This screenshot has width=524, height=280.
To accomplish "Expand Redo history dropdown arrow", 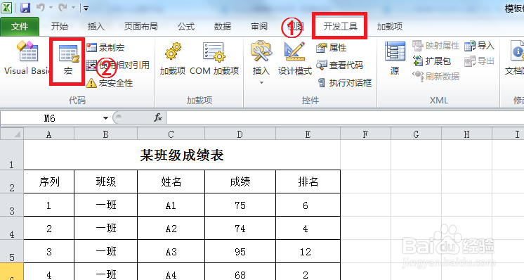I will 73,7.
